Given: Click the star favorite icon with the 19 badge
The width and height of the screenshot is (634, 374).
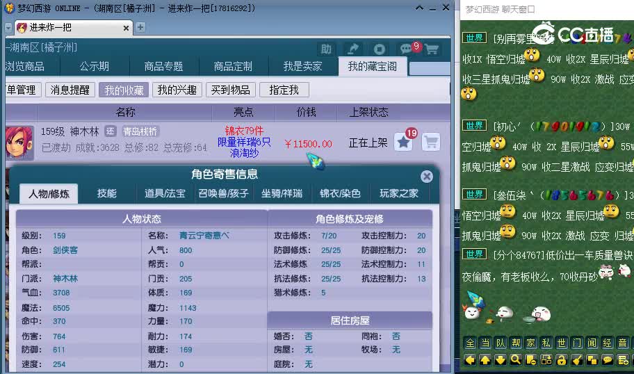Looking at the screenshot, I should (x=403, y=142).
